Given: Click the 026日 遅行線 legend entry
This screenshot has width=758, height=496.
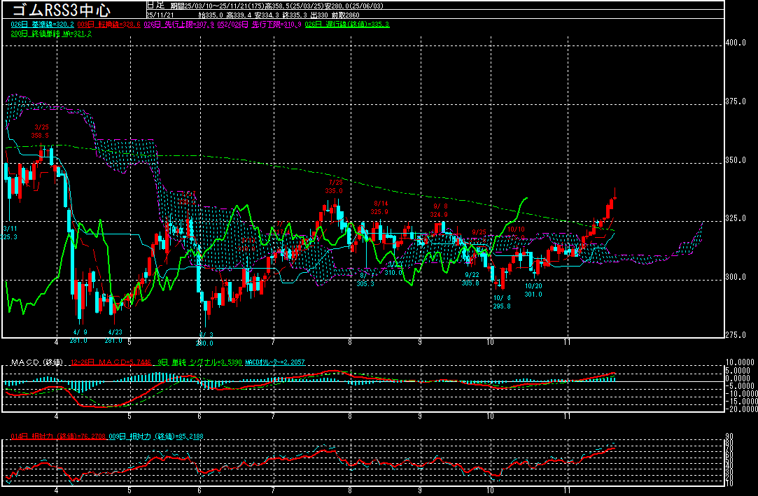Looking at the screenshot, I should tap(347, 24).
